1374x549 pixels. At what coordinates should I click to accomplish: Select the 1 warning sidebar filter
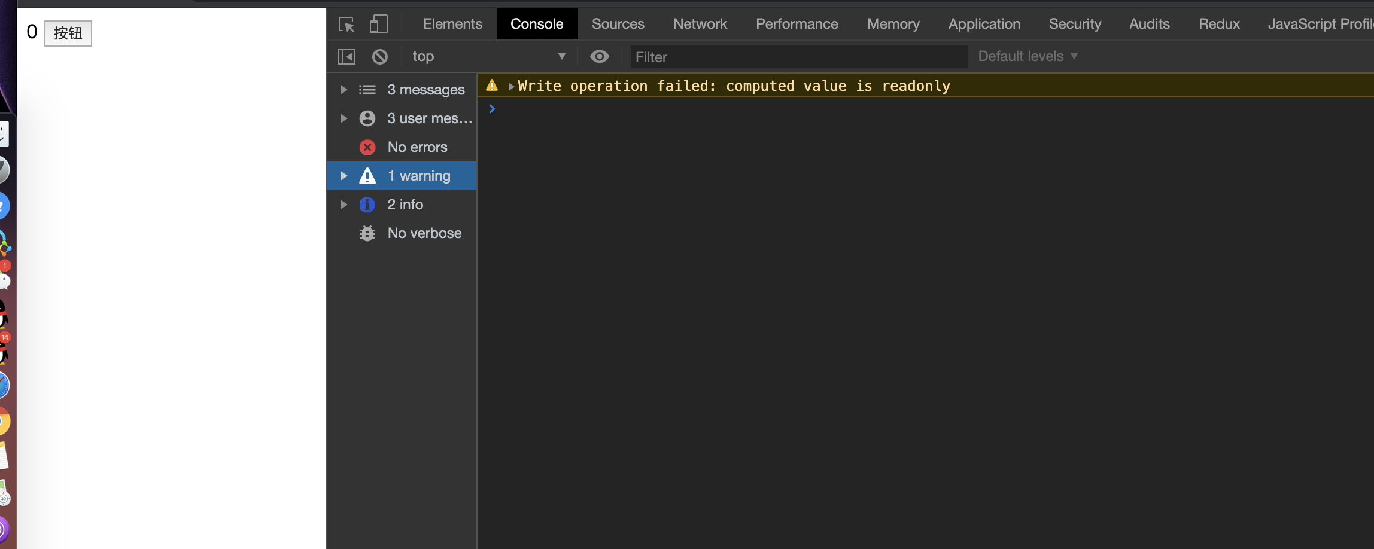418,176
